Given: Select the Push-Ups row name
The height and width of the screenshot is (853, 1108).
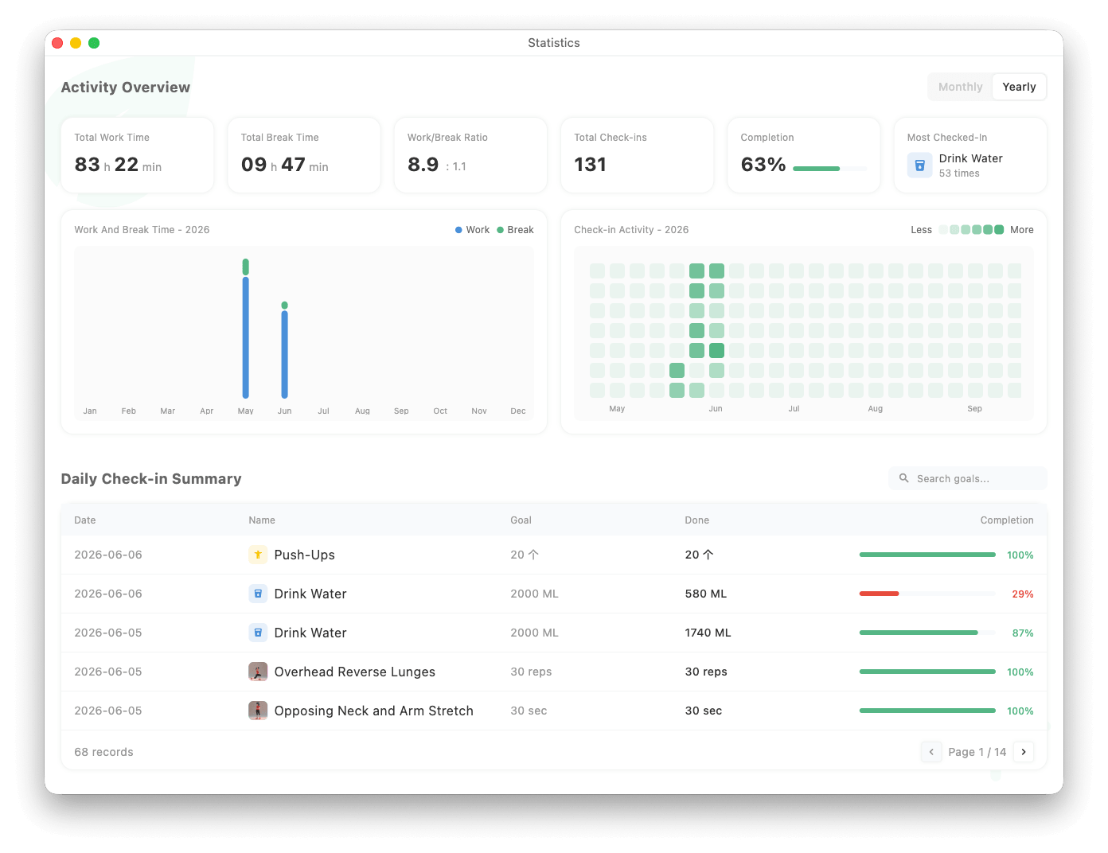Looking at the screenshot, I should point(304,555).
